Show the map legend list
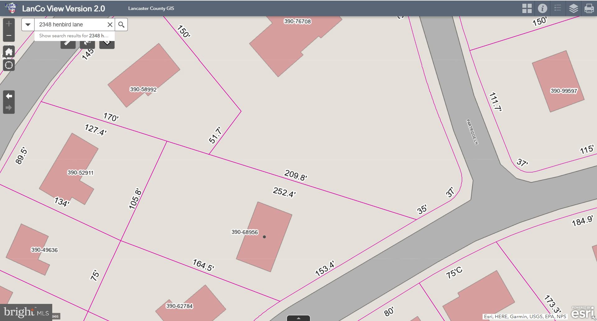The height and width of the screenshot is (321, 597). click(558, 8)
